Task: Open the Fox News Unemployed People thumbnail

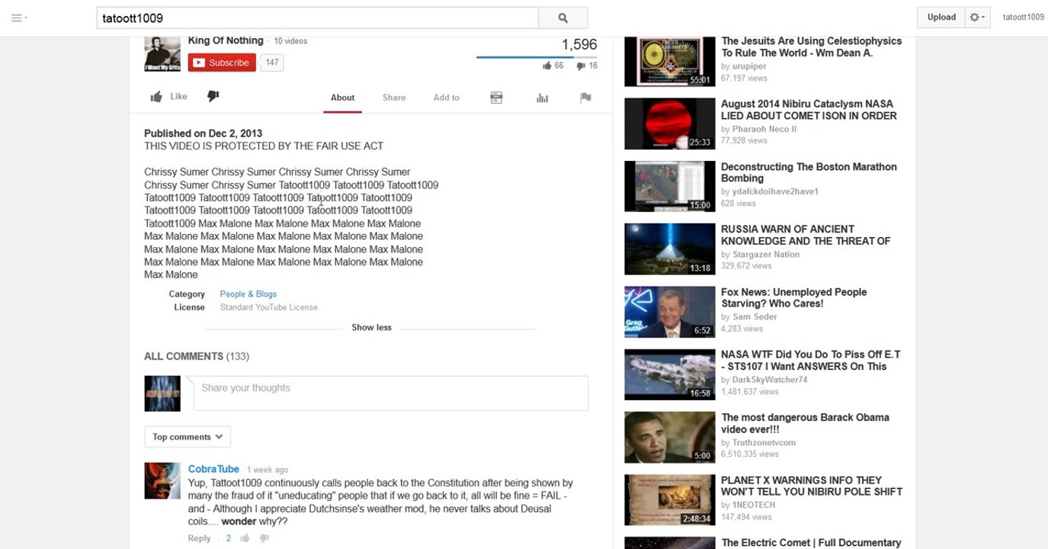Action: 668,313
